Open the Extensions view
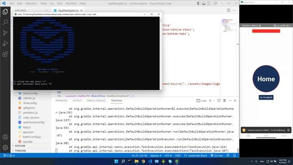Screen dimensions: 293x165 click(5, 54)
